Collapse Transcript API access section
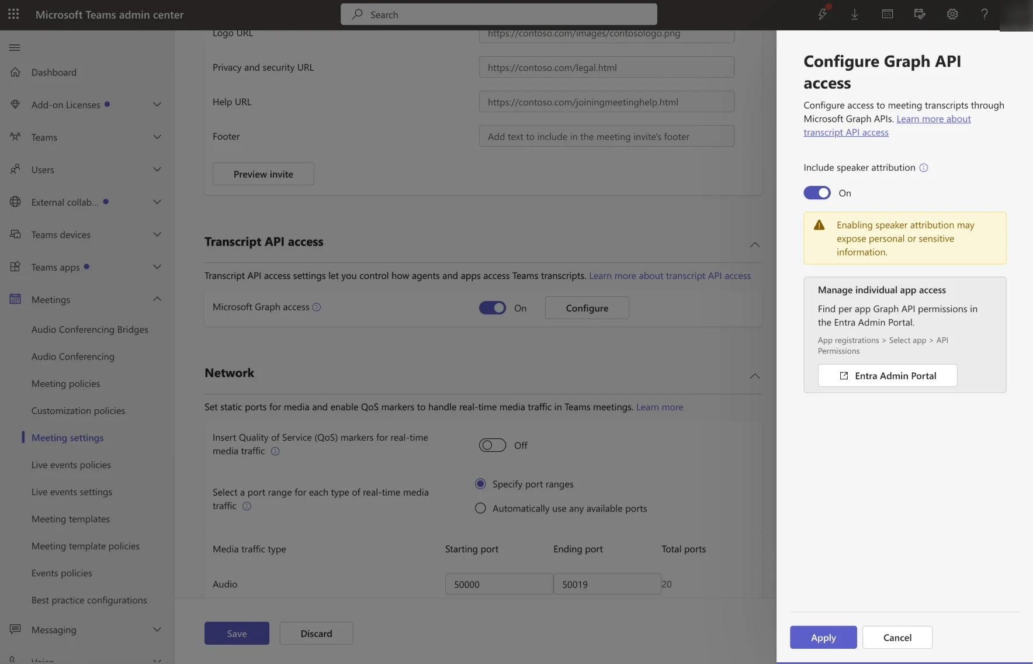 pos(755,244)
